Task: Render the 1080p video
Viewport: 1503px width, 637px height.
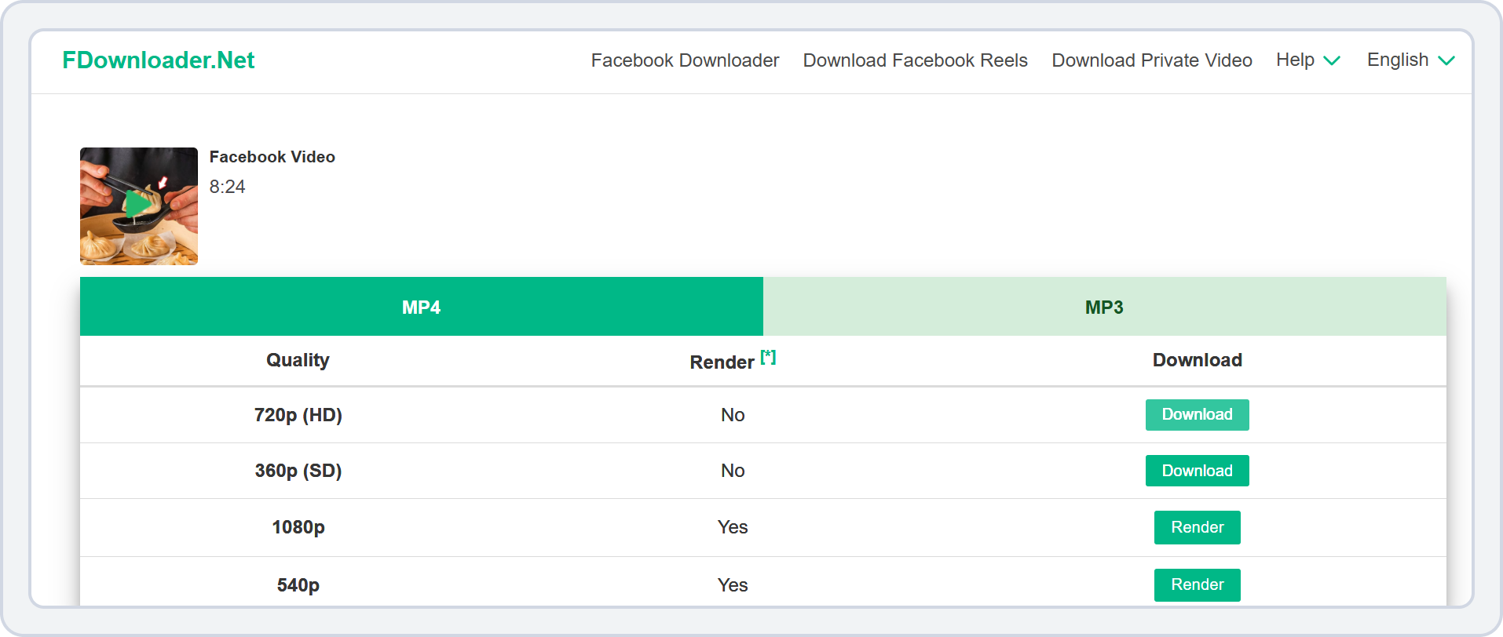Action: 1197,527
